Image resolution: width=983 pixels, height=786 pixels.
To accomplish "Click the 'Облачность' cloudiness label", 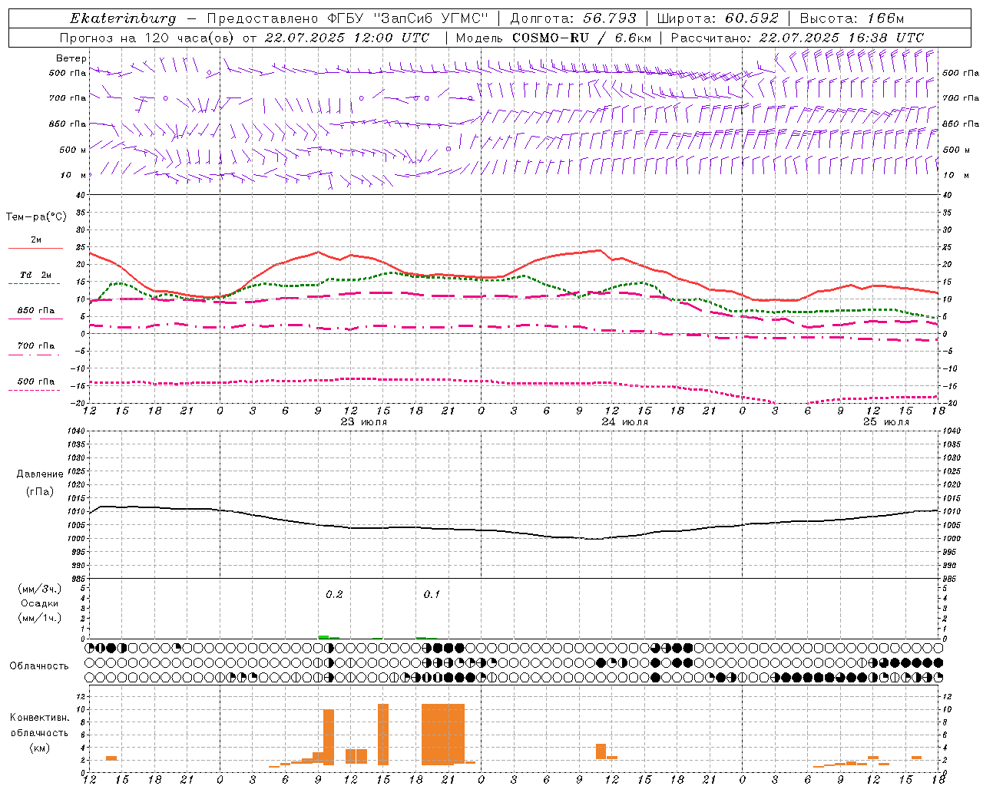I will tap(39, 666).
